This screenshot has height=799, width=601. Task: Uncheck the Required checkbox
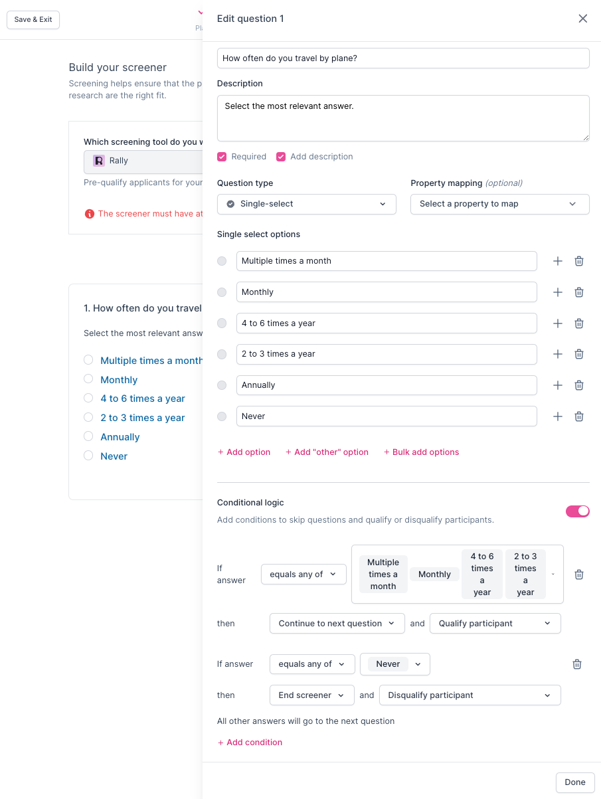222,157
